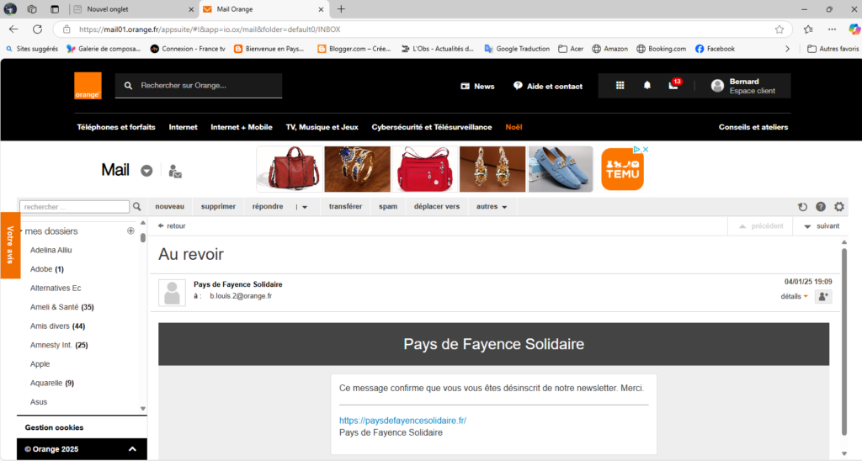Expand the message détails
Viewport: 862px width, 461px height.
click(x=794, y=296)
